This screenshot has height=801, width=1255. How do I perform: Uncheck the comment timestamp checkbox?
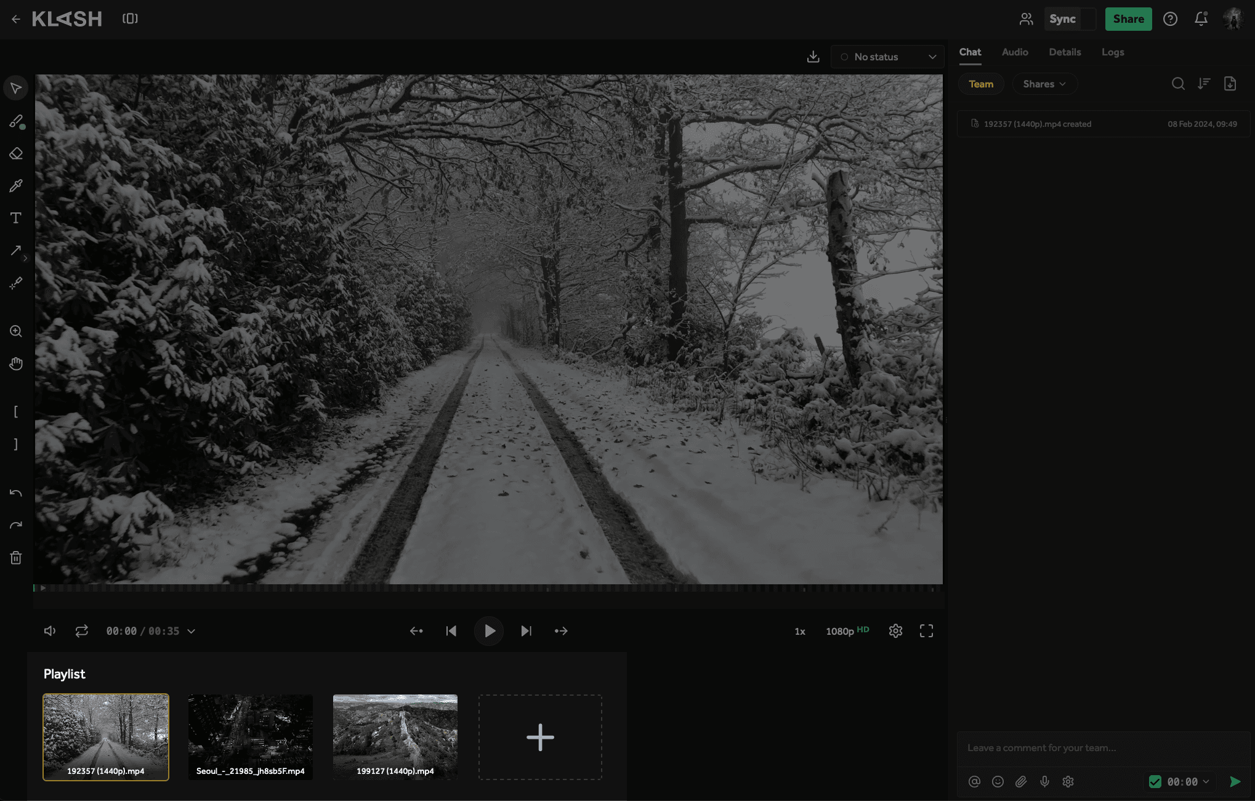(x=1155, y=781)
